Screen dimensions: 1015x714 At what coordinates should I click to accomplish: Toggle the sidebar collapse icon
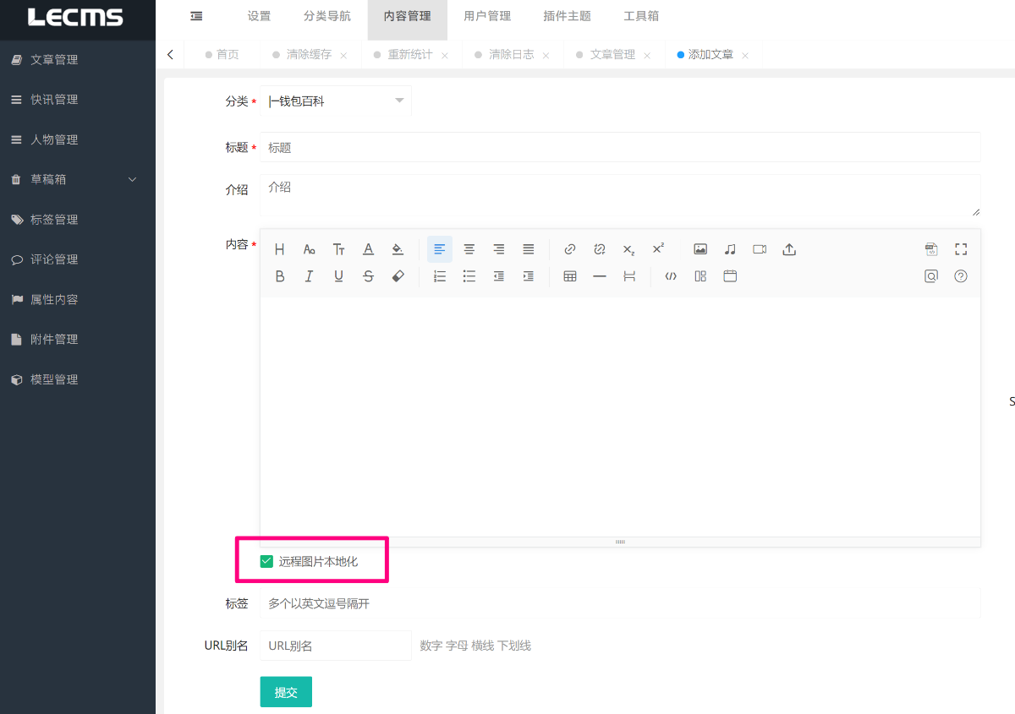196,16
